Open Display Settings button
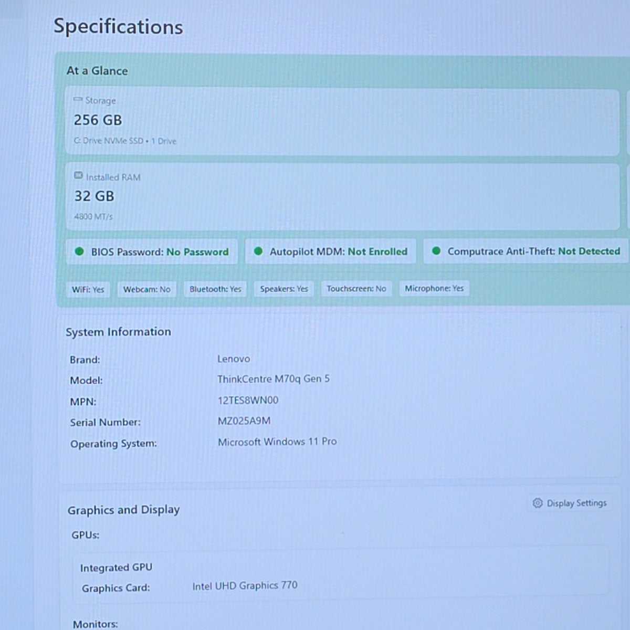Image resolution: width=630 pixels, height=630 pixels. [569, 503]
